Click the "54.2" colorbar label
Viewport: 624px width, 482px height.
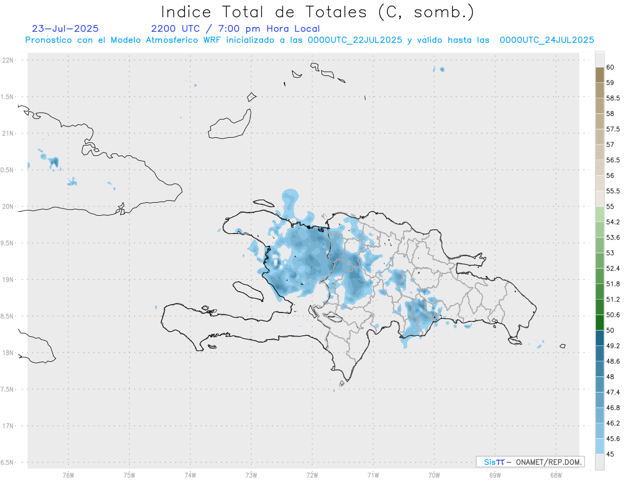(613, 222)
